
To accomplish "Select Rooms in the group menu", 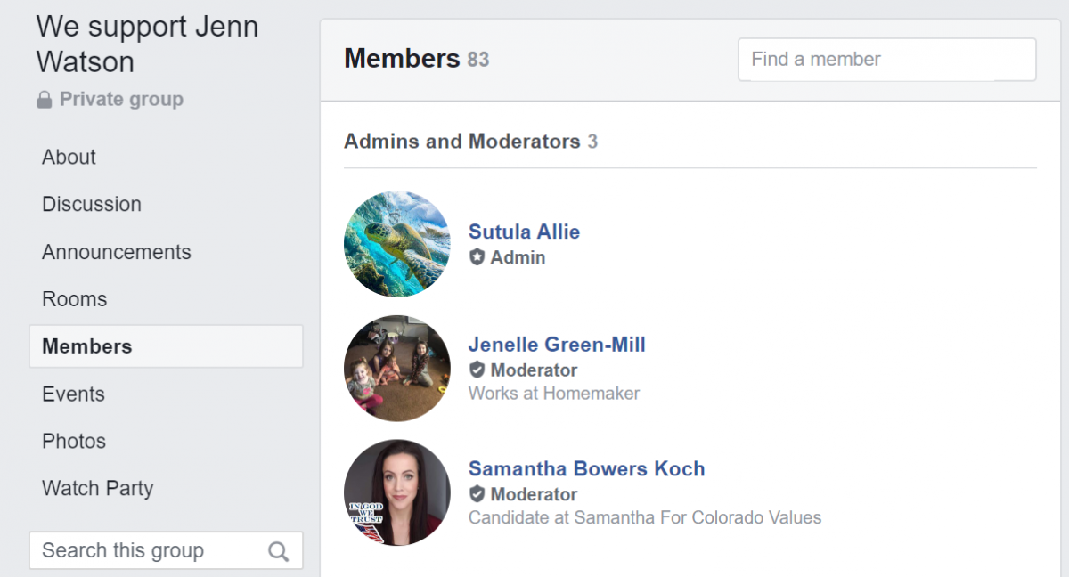I will tap(75, 299).
